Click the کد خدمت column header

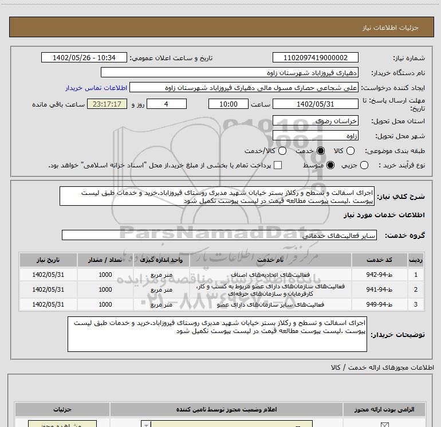pyautogui.click(x=379, y=260)
